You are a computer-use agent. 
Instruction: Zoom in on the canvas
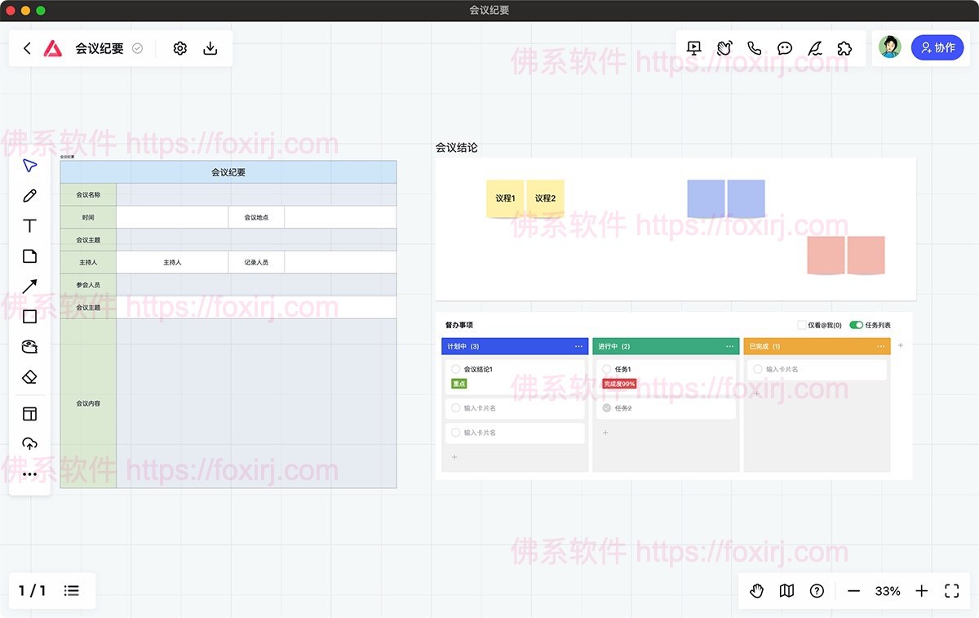pos(921,590)
